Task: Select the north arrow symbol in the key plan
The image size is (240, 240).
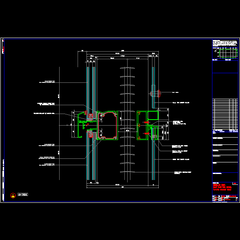Action: [215, 51]
